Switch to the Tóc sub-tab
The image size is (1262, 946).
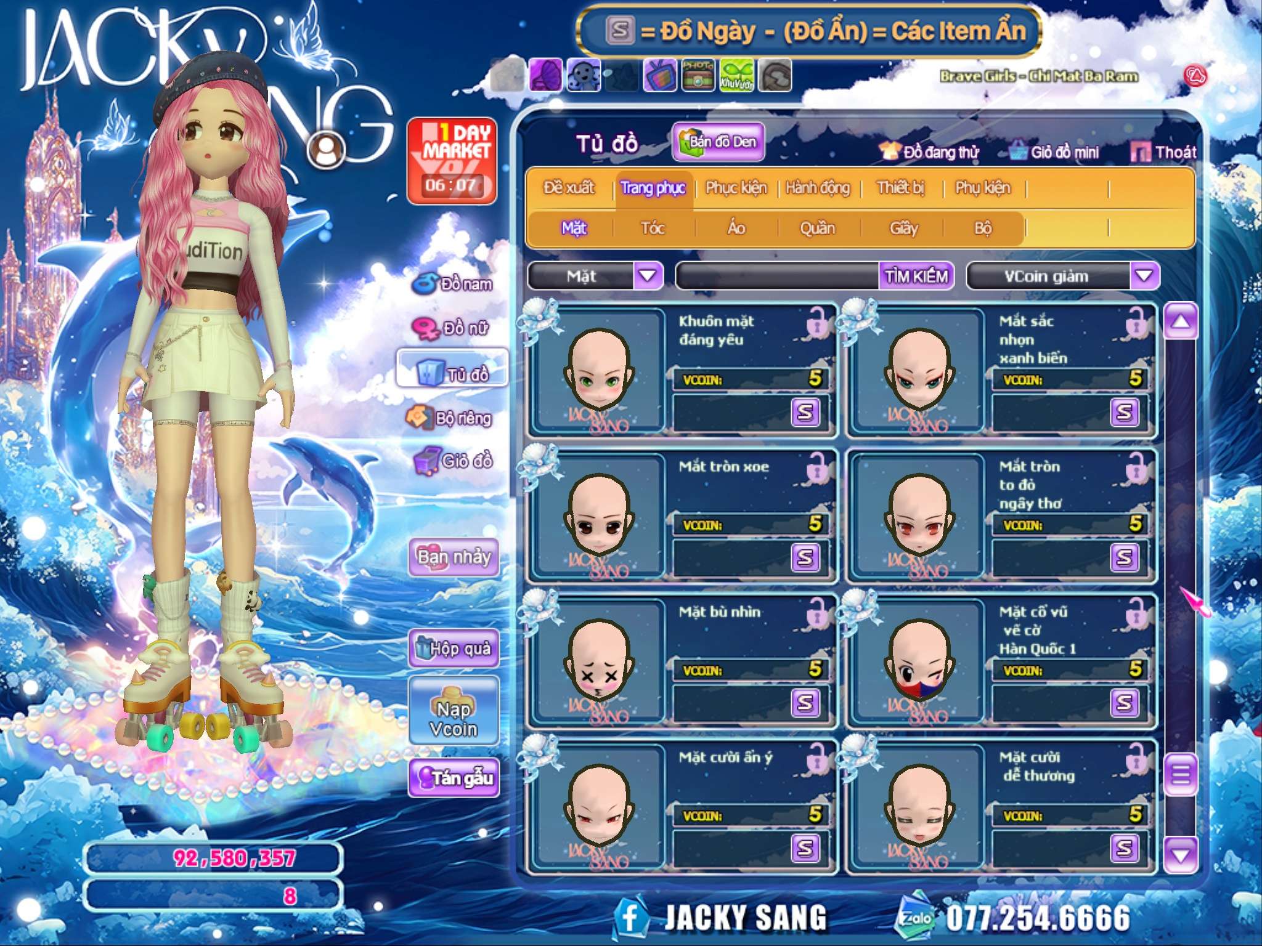point(653,228)
